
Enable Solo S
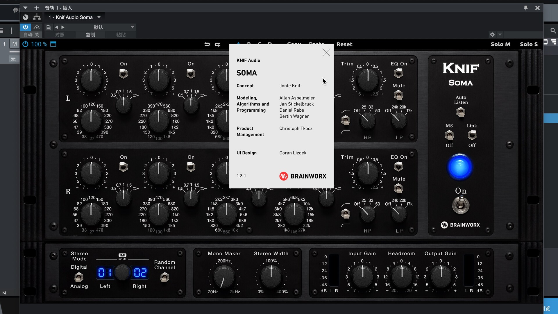tap(529, 44)
